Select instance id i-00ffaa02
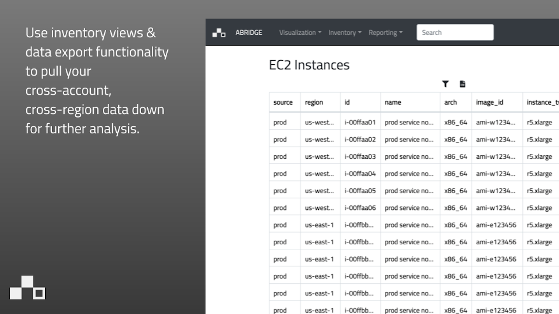Viewport: 559px width, 314px height. coord(360,140)
